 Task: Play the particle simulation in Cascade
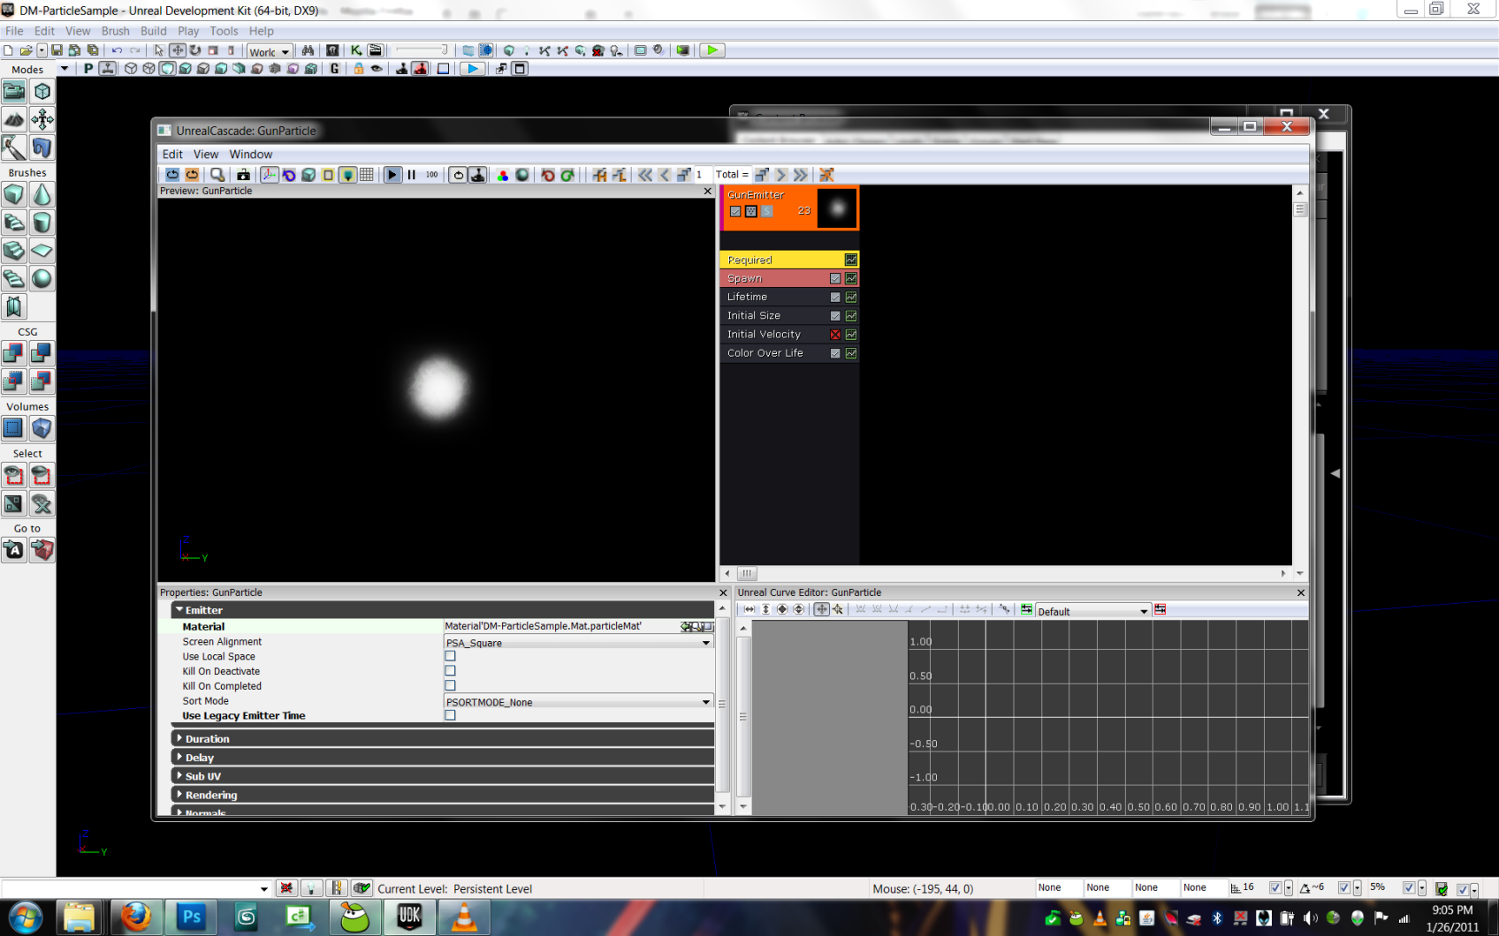point(392,175)
